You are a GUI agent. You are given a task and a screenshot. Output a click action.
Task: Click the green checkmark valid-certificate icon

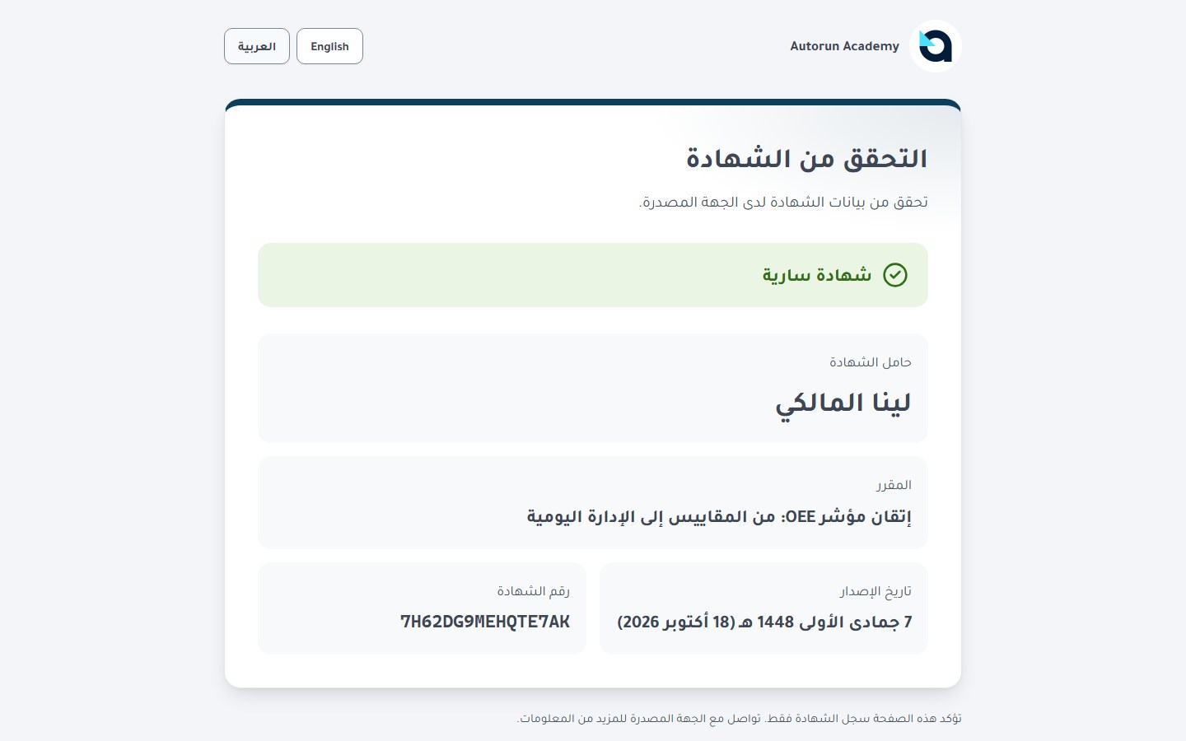pos(895,275)
